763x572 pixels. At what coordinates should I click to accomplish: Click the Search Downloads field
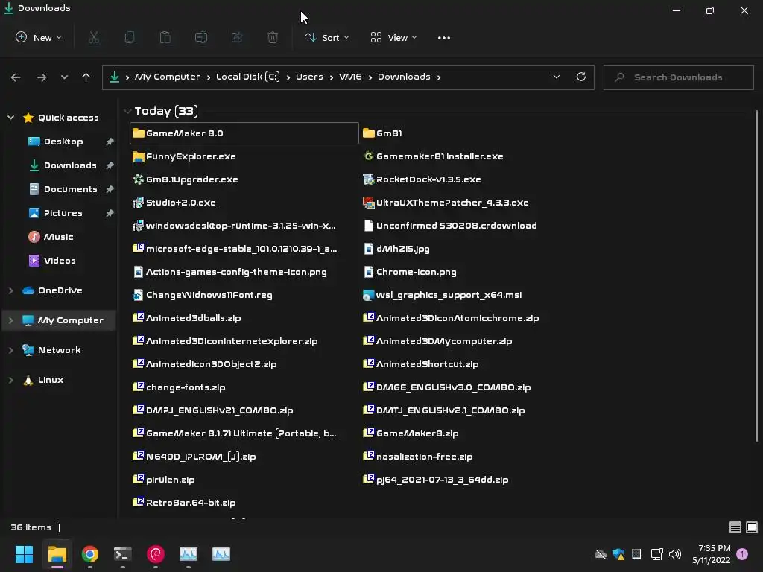(x=678, y=77)
